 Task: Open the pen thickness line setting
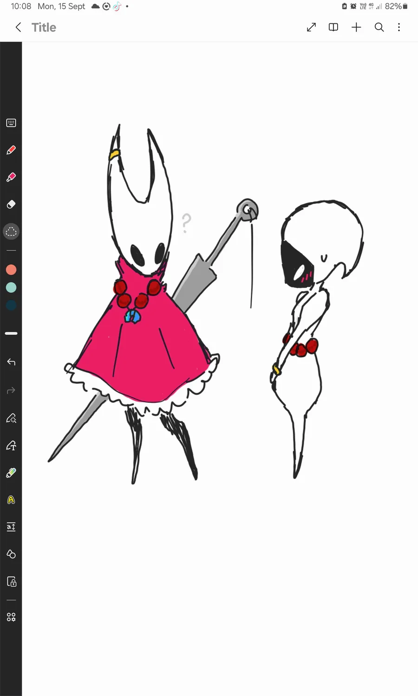click(11, 333)
